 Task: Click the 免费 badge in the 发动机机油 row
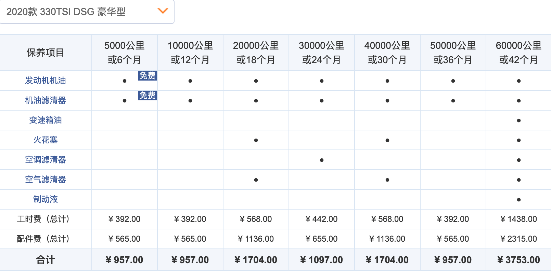coord(147,76)
